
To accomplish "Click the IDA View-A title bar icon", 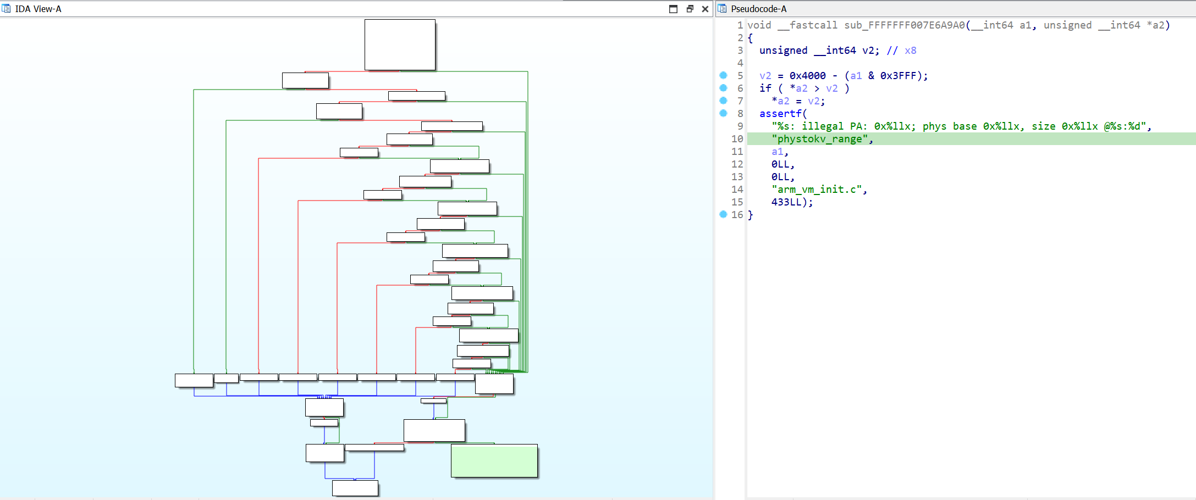I will (5, 8).
